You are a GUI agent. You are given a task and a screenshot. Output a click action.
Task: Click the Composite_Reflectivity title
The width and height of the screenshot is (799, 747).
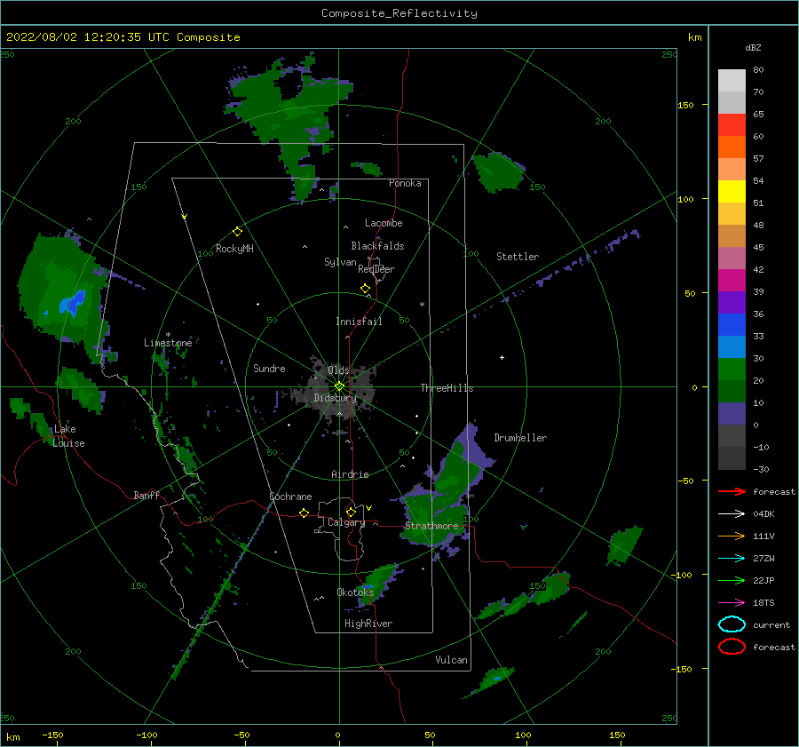click(399, 13)
